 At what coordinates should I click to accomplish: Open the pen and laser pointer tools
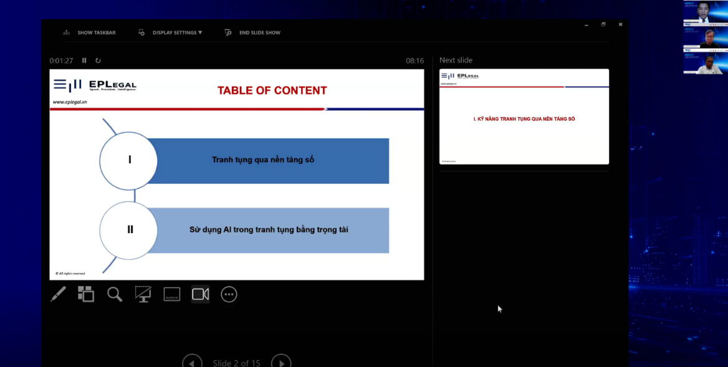click(58, 294)
